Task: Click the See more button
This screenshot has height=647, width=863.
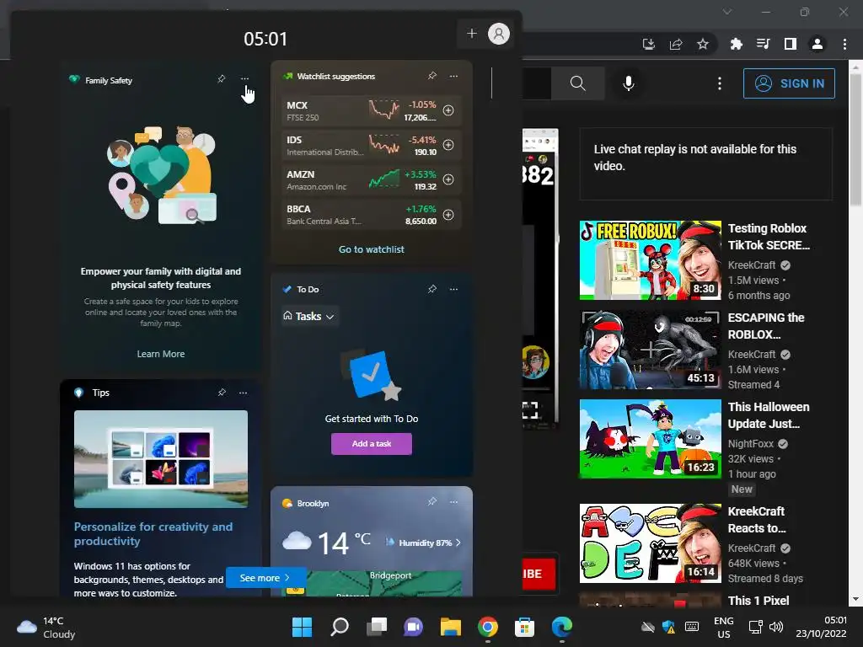Action: 265,578
